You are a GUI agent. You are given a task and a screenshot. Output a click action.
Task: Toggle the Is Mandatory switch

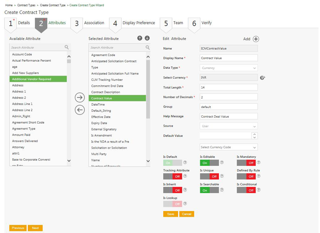(246, 163)
